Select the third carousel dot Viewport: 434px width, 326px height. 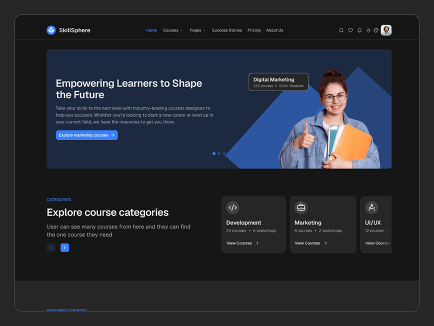(x=224, y=154)
